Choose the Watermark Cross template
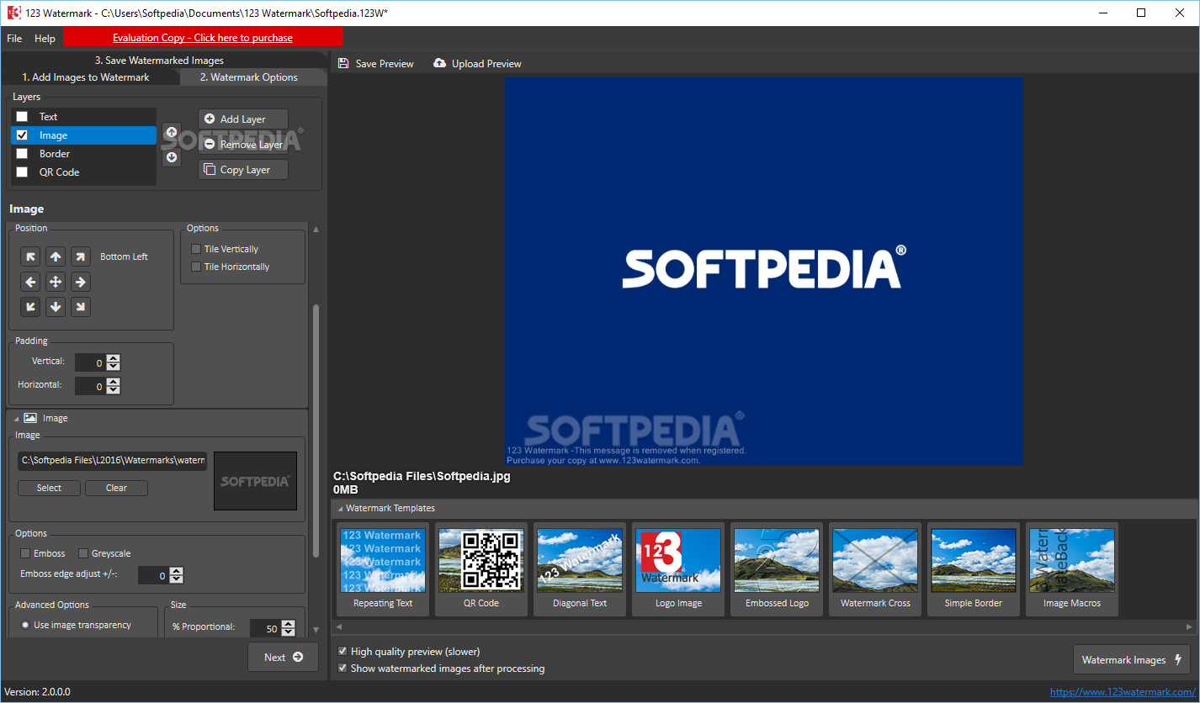 (x=875, y=569)
